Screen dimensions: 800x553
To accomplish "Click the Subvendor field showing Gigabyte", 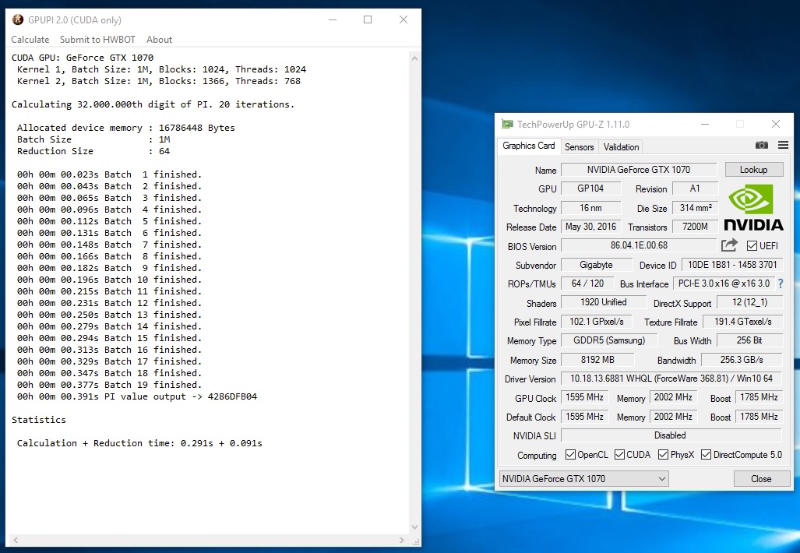I will (596, 265).
